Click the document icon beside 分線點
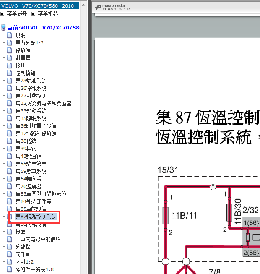 [x=10, y=247]
